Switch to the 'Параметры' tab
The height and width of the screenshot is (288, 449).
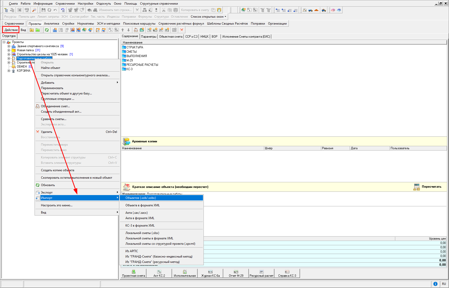point(148,37)
